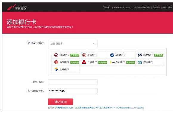
Task: Select the 广发银行 logo icon
Action: (84, 62)
